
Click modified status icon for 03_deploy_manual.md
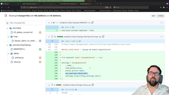(x=40, y=32)
